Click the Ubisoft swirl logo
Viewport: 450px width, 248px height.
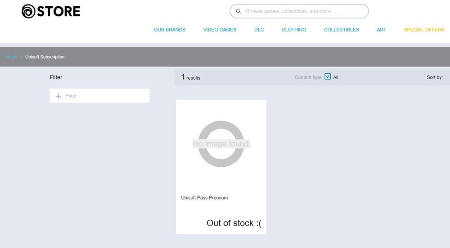click(x=29, y=11)
